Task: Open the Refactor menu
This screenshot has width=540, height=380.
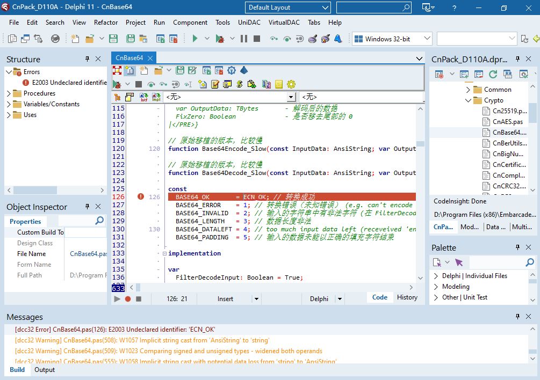Action: (x=106, y=23)
